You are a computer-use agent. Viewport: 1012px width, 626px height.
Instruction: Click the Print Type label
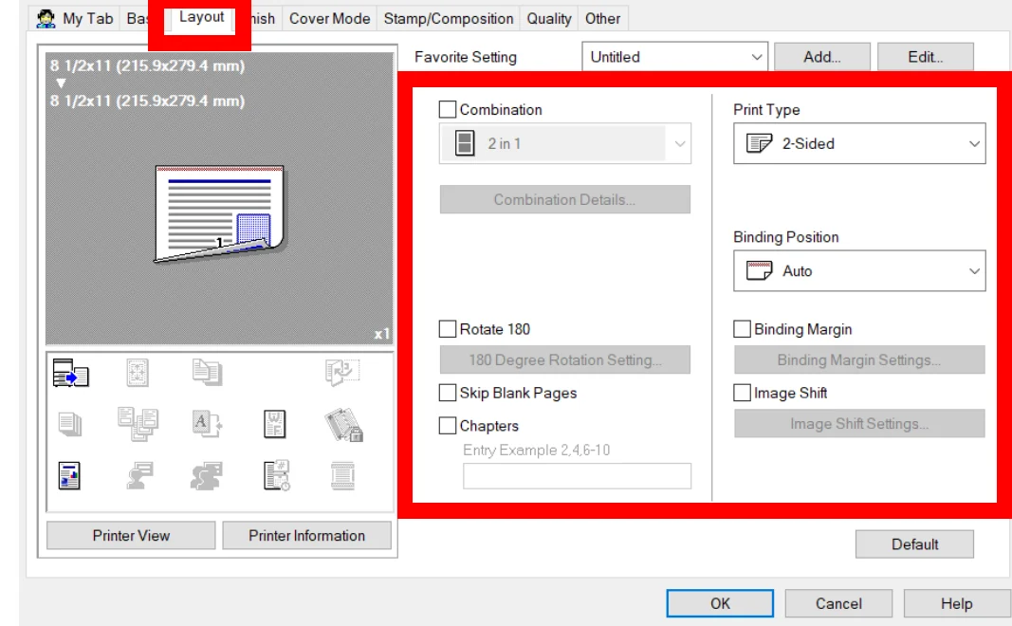766,110
